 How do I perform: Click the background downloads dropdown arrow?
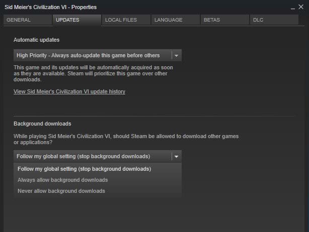(176, 156)
